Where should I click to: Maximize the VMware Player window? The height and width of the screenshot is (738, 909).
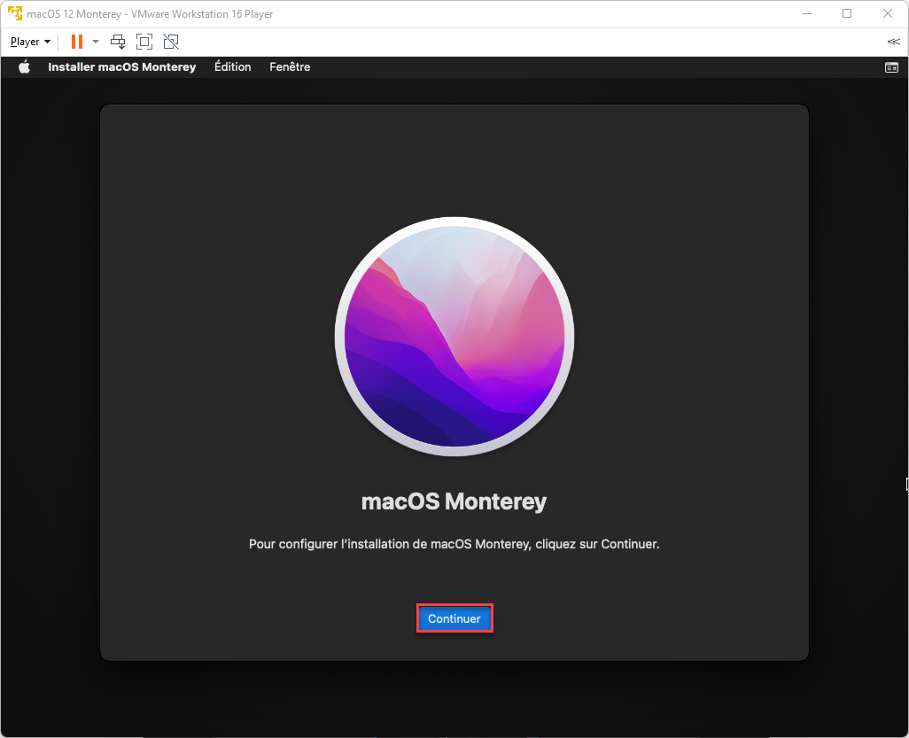pyautogui.click(x=847, y=13)
